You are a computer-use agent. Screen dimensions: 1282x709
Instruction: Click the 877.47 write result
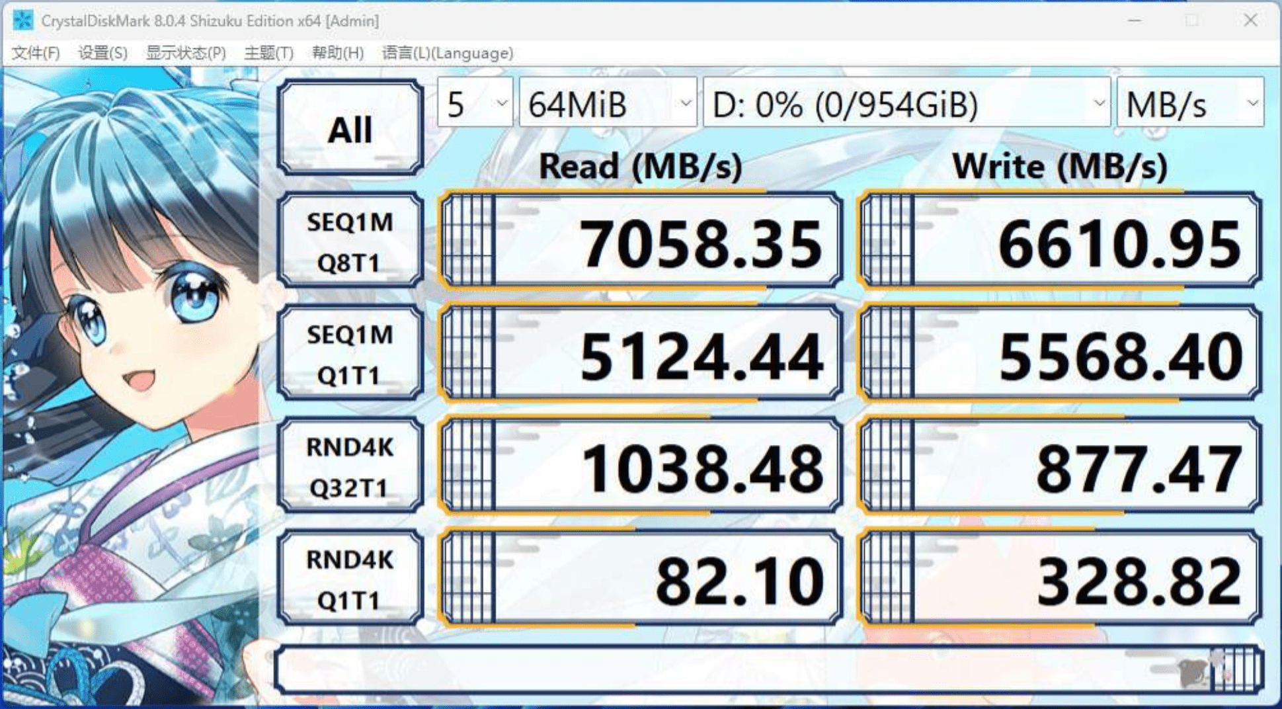click(1059, 466)
